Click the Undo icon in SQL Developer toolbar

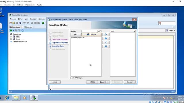pyautogui.click(x=24, y=23)
